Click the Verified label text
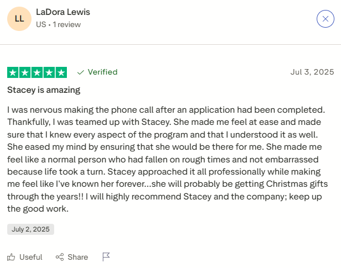Image resolution: width=341 pixels, height=268 pixels. point(103,72)
